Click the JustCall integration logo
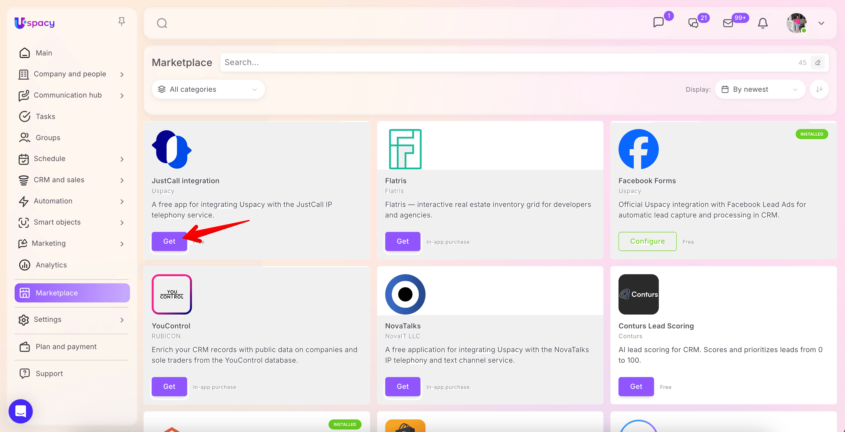 172,149
